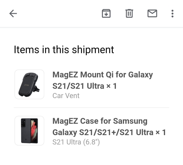183x165 pixels.
Task: Archive this email with the box icon
Action: pyautogui.click(x=106, y=14)
